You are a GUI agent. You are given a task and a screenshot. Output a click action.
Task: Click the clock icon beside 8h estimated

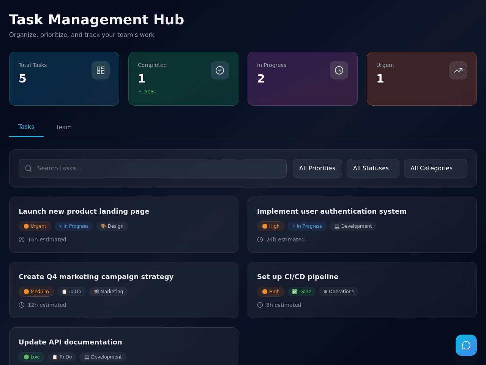pyautogui.click(x=260, y=305)
